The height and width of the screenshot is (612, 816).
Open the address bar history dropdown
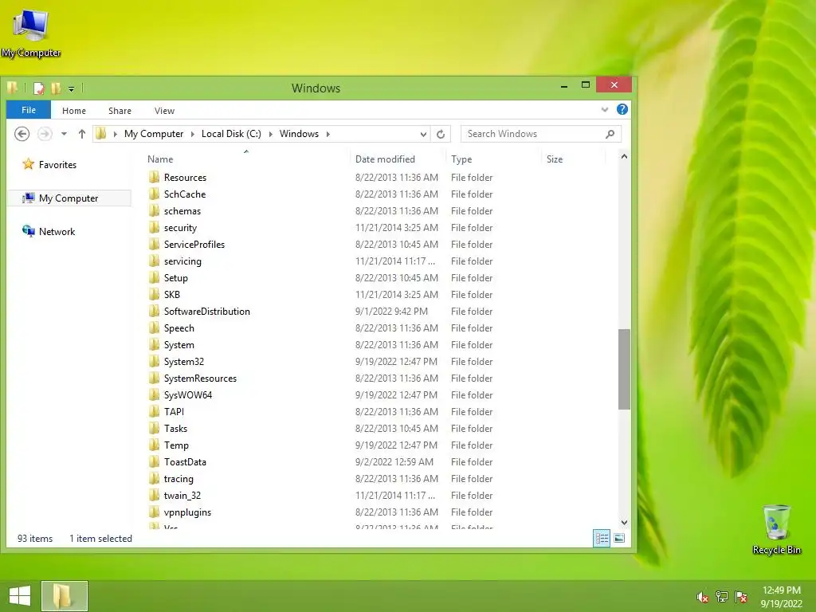[424, 134]
